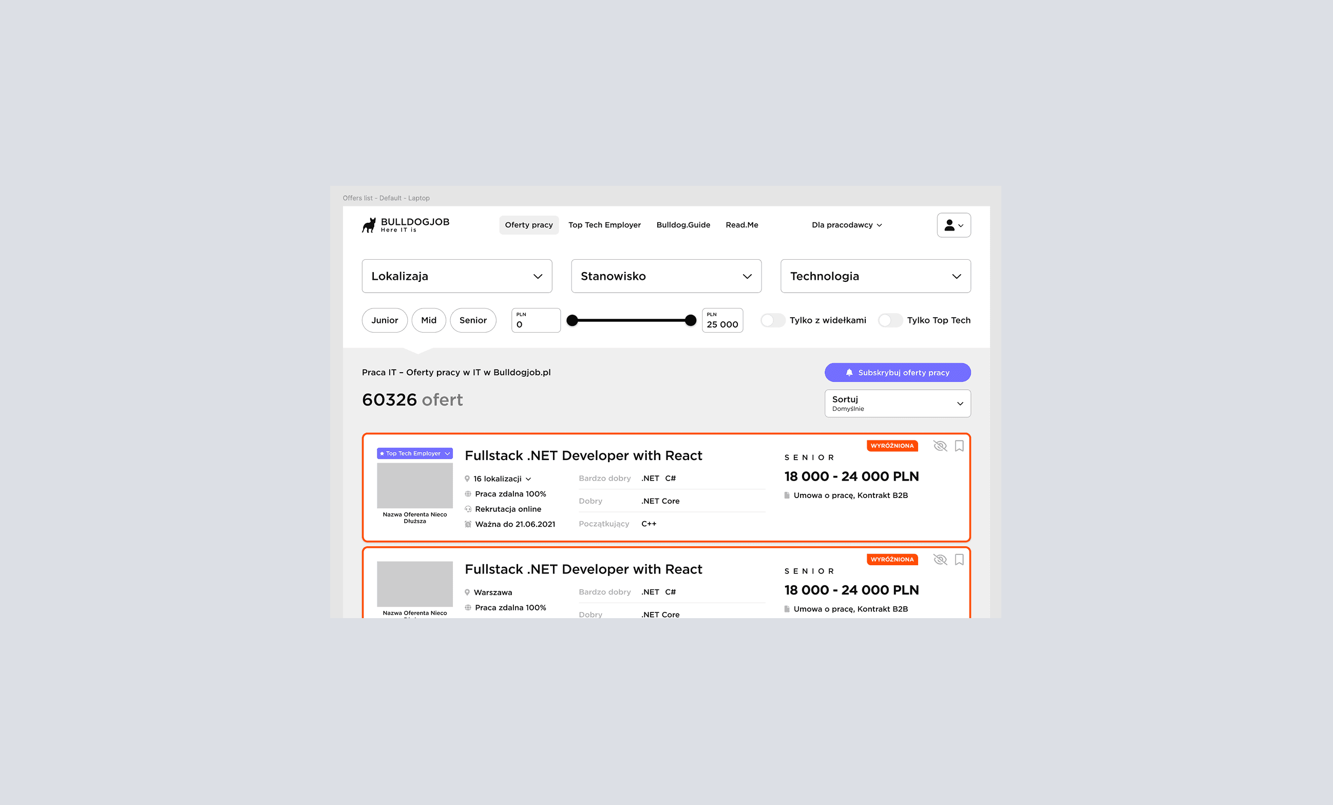Hide the second job offer with the eye icon
Image resolution: width=1333 pixels, height=805 pixels.
pyautogui.click(x=940, y=560)
